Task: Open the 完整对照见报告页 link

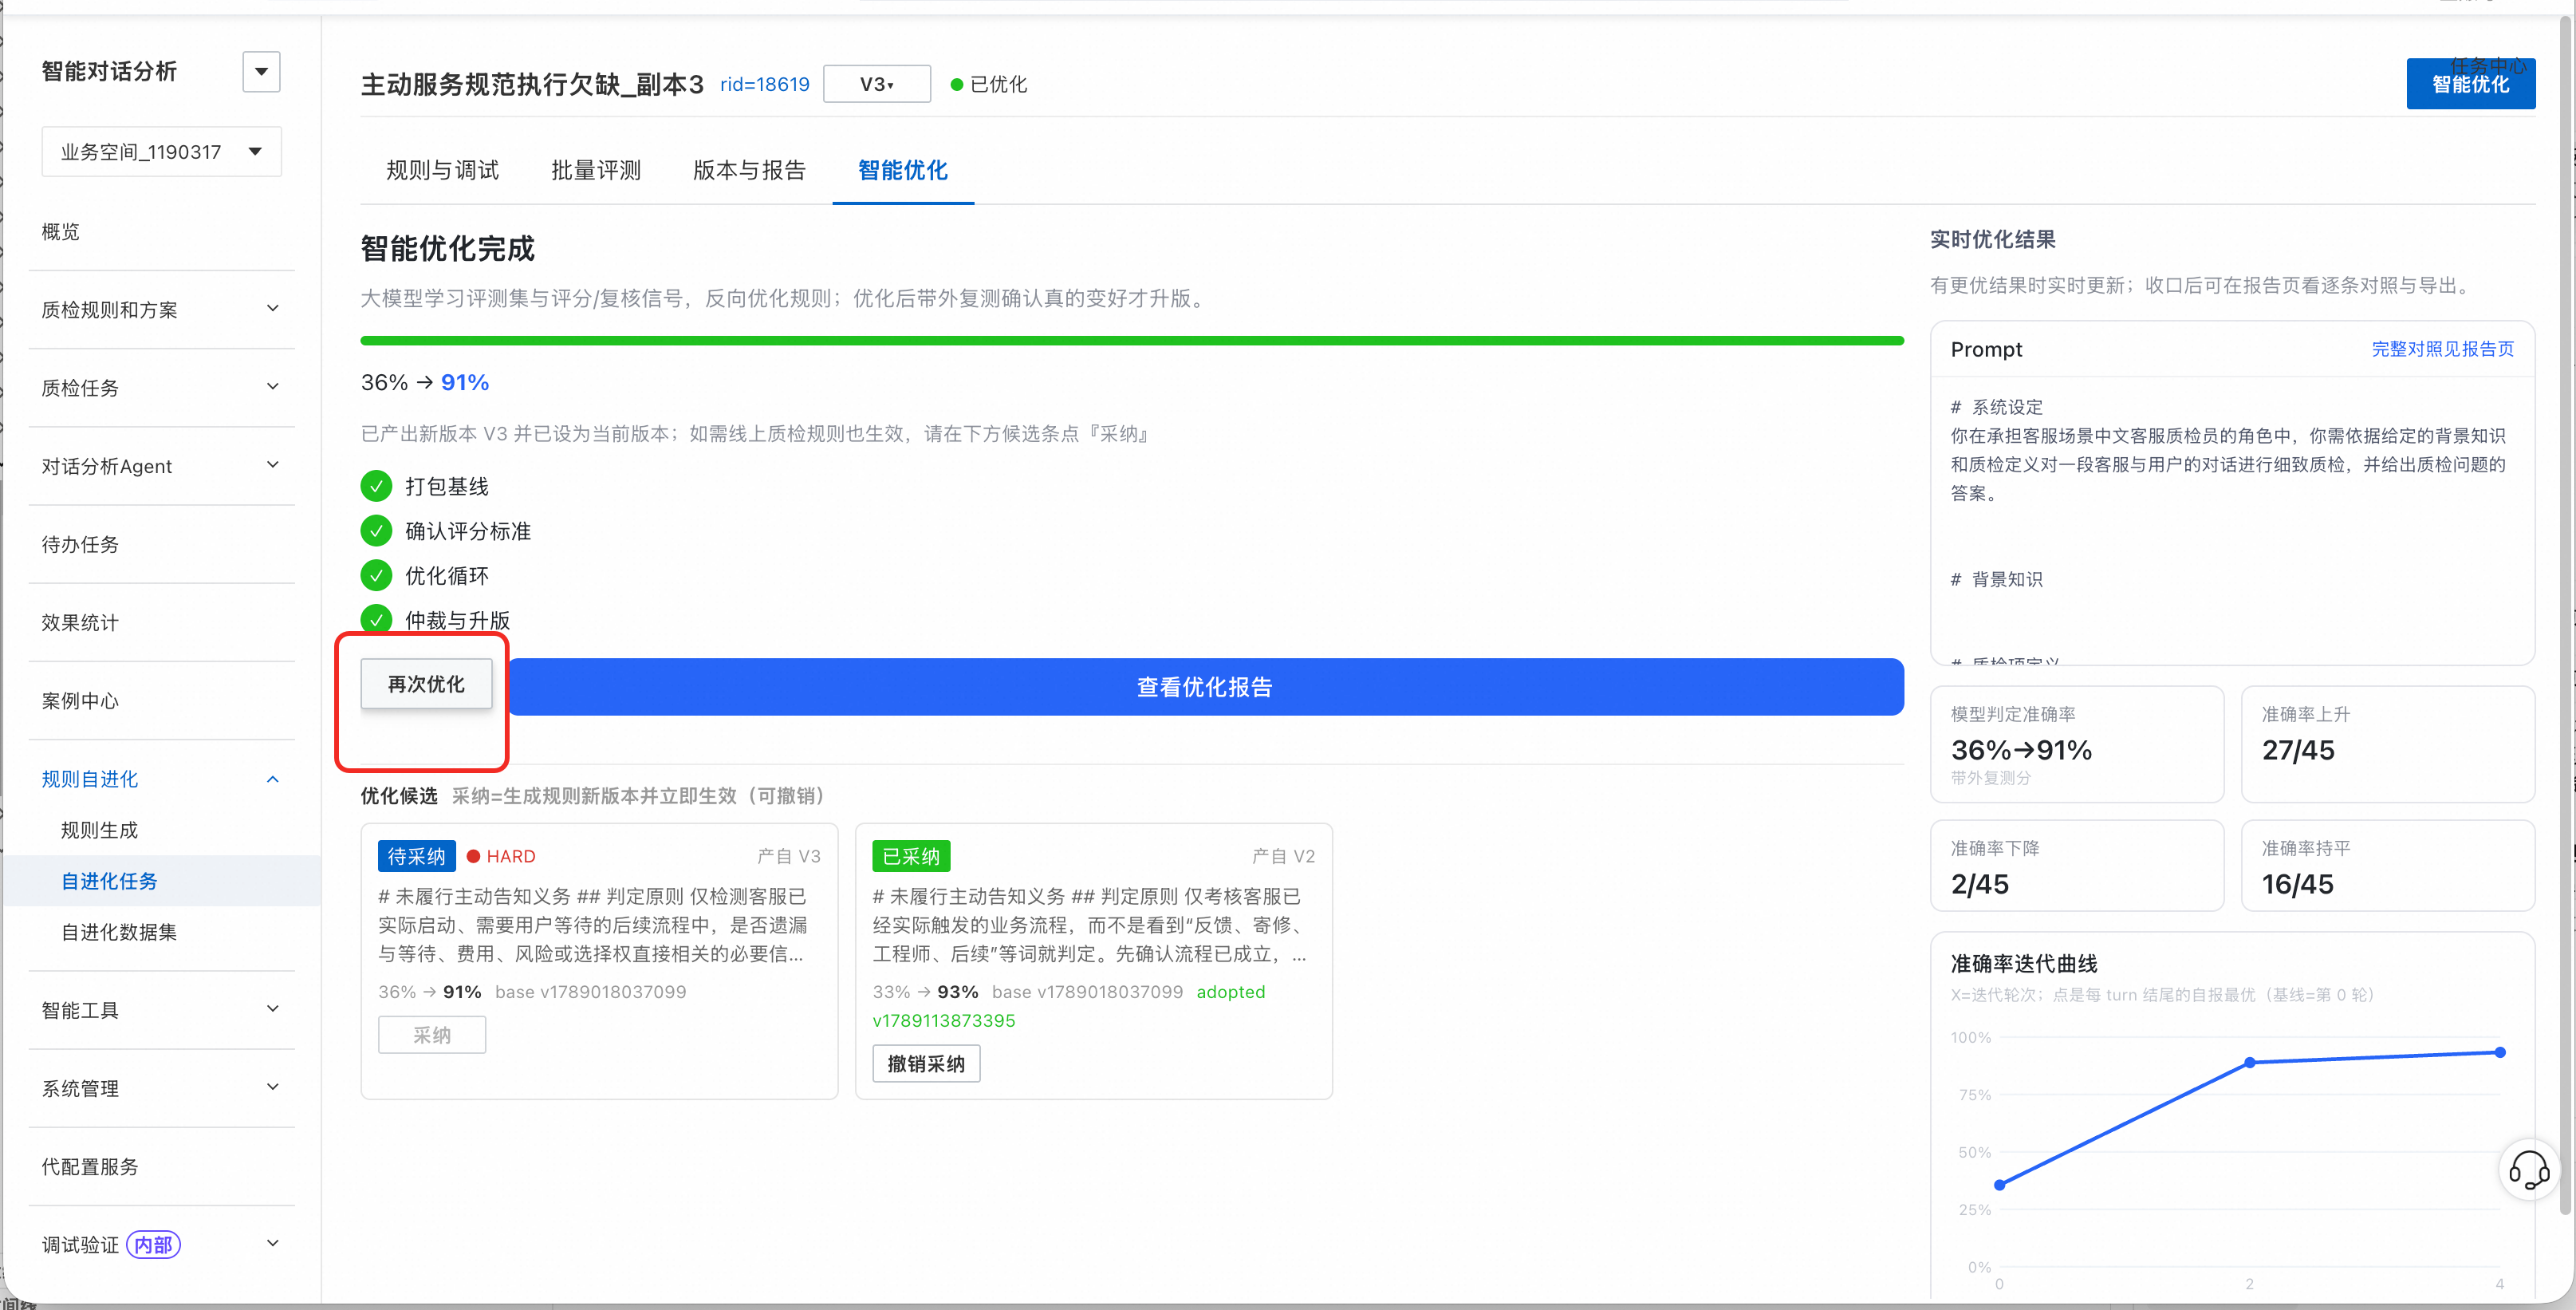Action: (2442, 349)
